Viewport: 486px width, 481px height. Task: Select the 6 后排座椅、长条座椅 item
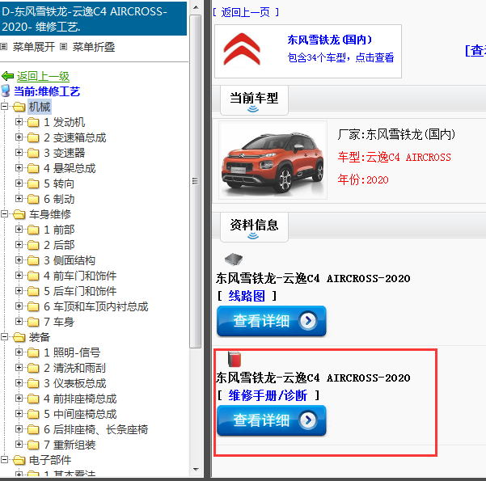[95, 429]
